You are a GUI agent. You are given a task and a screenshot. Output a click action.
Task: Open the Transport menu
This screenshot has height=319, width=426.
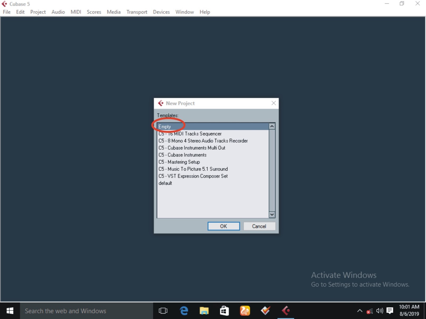[x=137, y=12]
